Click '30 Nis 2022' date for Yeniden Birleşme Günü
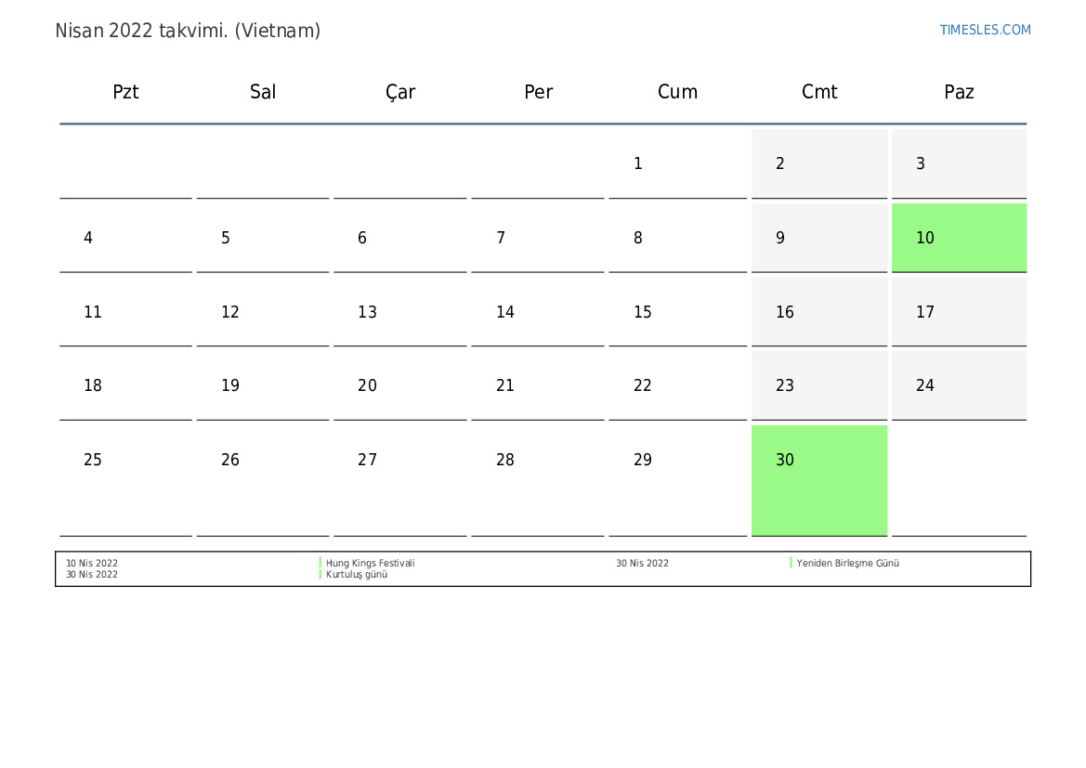 642,563
